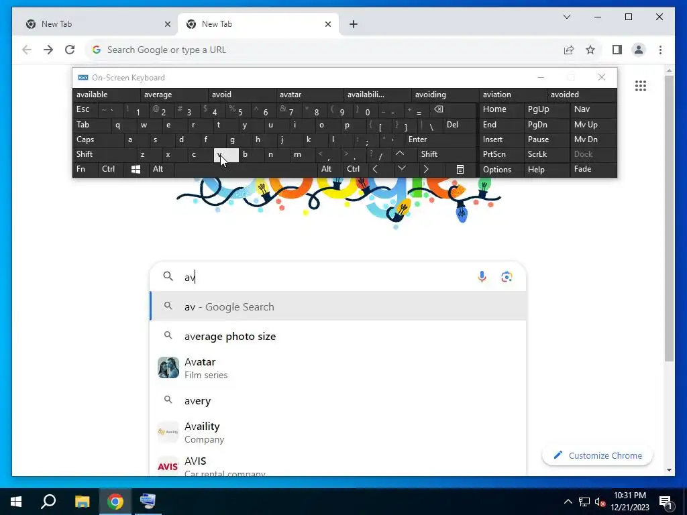Choose the 'average' word prediction
Viewport: 687px width, 515px height.
[174, 95]
